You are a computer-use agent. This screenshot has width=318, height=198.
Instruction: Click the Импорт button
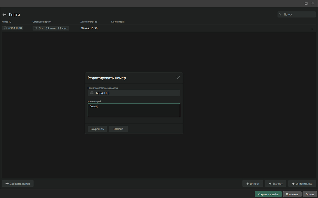pyautogui.click(x=253, y=184)
